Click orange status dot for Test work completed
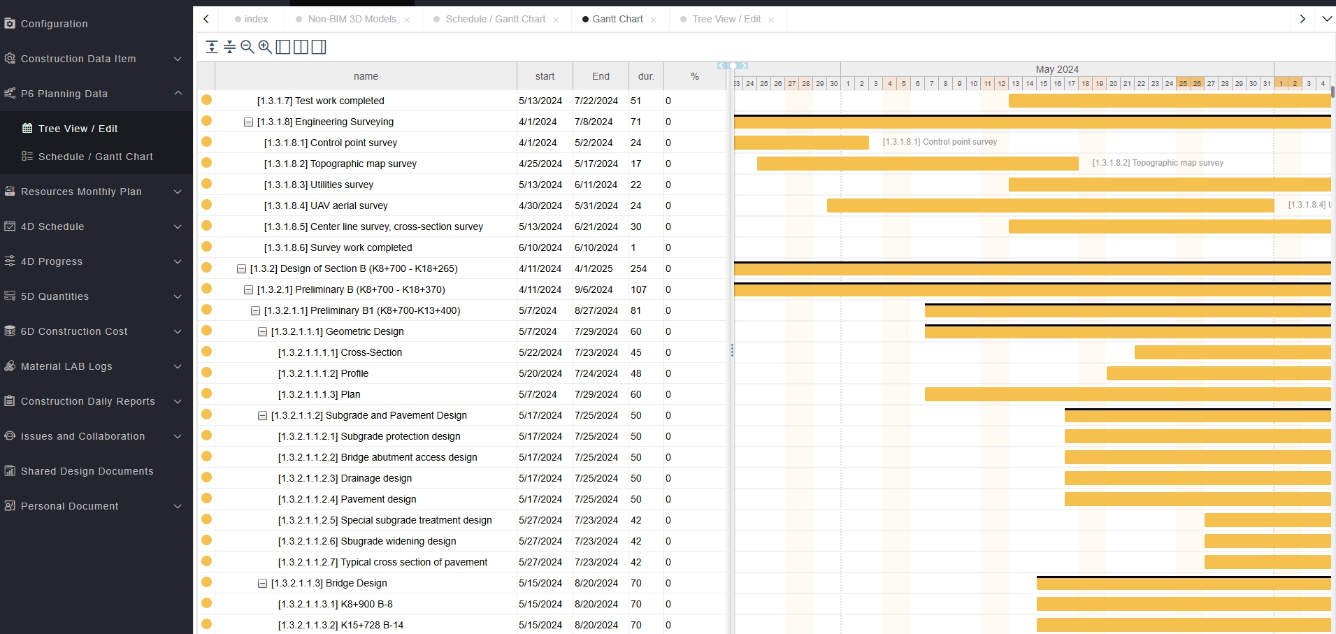Screen dimensions: 1336x634 point(206,100)
